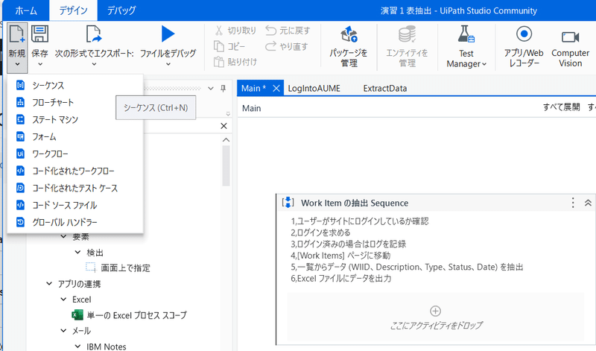The width and height of the screenshot is (596, 351).
Task: Click エンティティを管理 (Manage Entities) icon
Action: click(x=407, y=34)
